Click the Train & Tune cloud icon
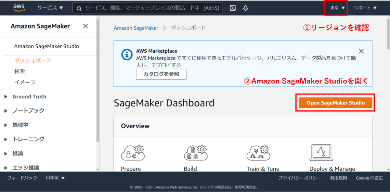 click(x=258, y=152)
